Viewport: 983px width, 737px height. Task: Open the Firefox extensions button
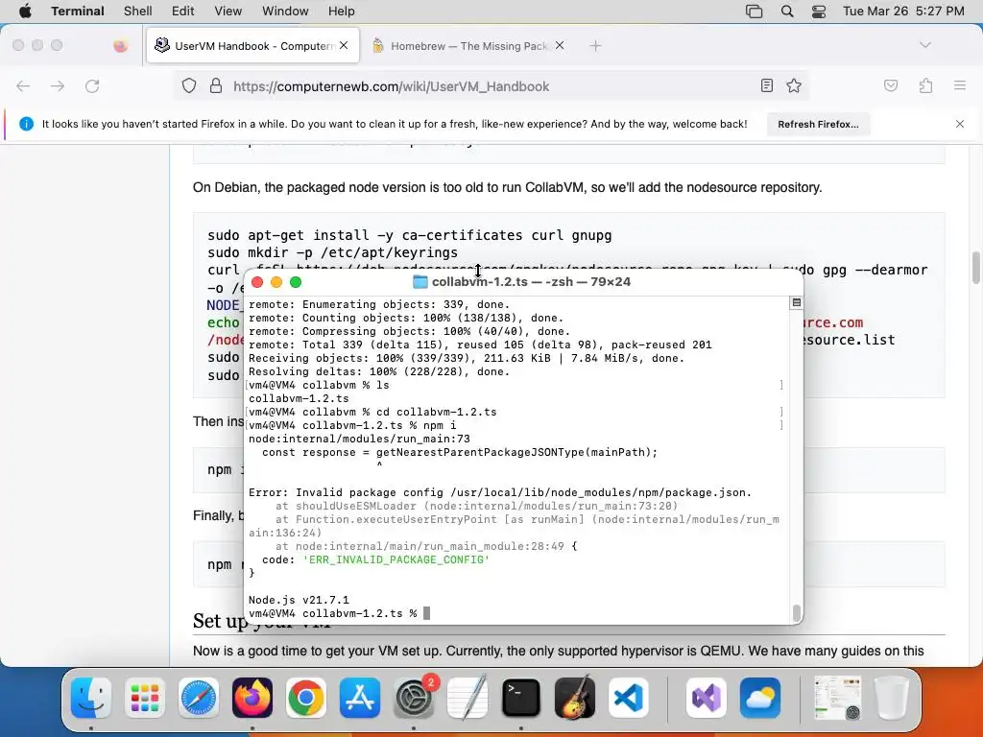coord(926,85)
